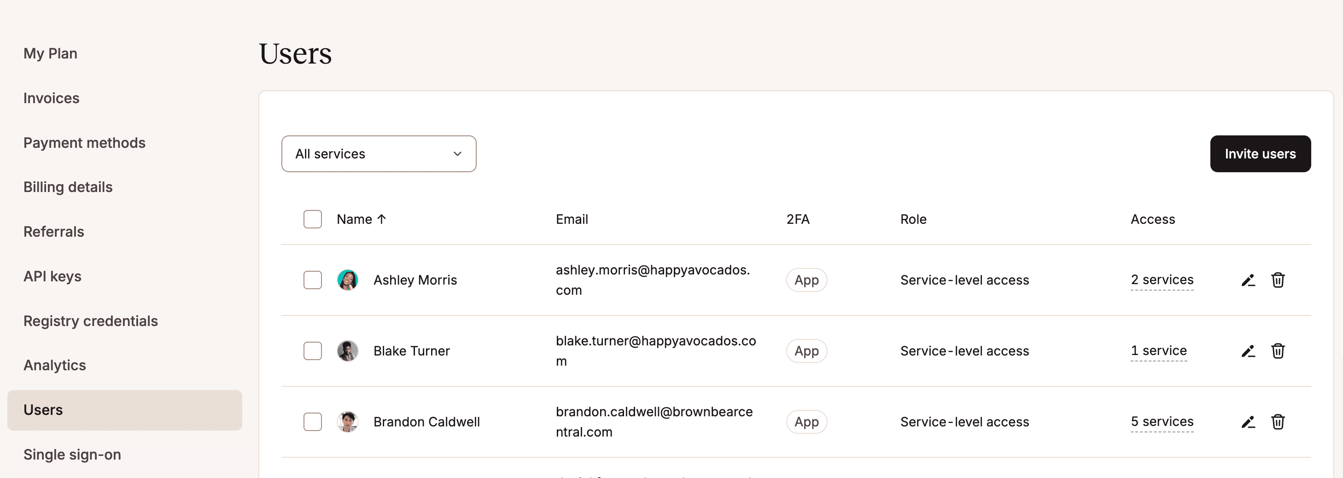Click Ashley Morris's profile avatar

[x=348, y=280]
